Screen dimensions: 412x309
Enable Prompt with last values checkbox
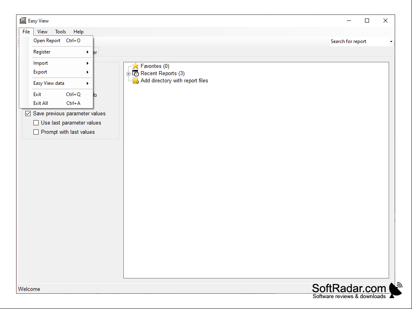(36, 132)
